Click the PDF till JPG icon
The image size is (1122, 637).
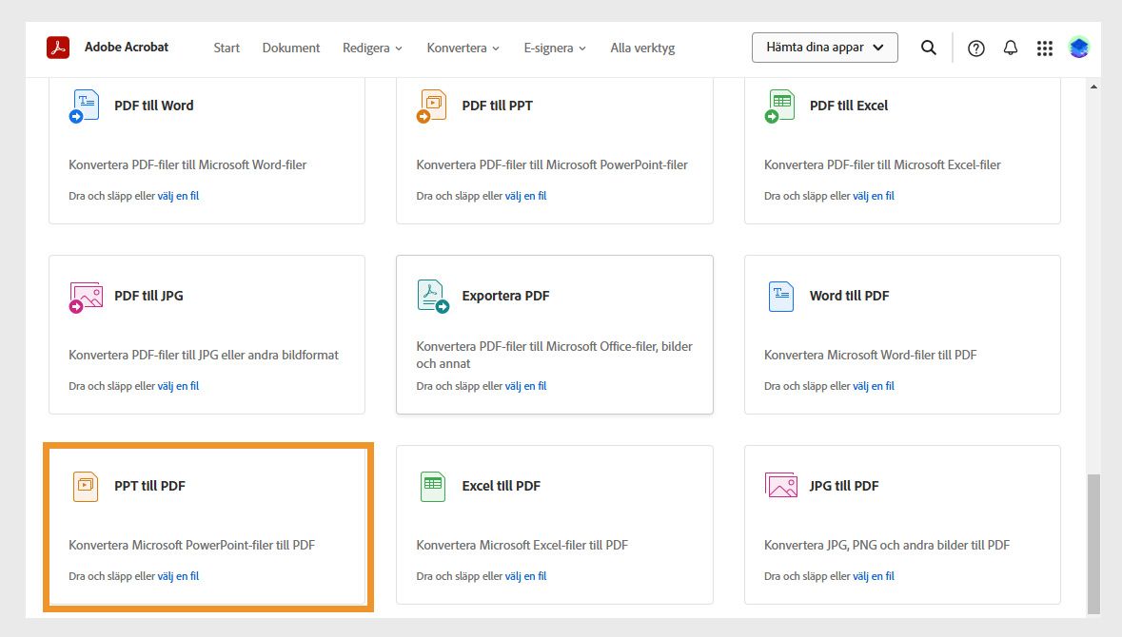(x=85, y=297)
